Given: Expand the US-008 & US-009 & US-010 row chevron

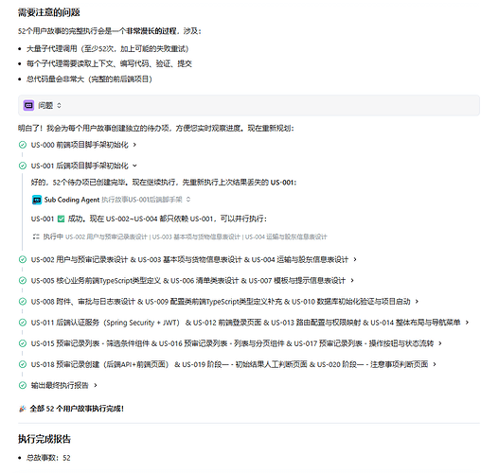Looking at the screenshot, I should 417,302.
